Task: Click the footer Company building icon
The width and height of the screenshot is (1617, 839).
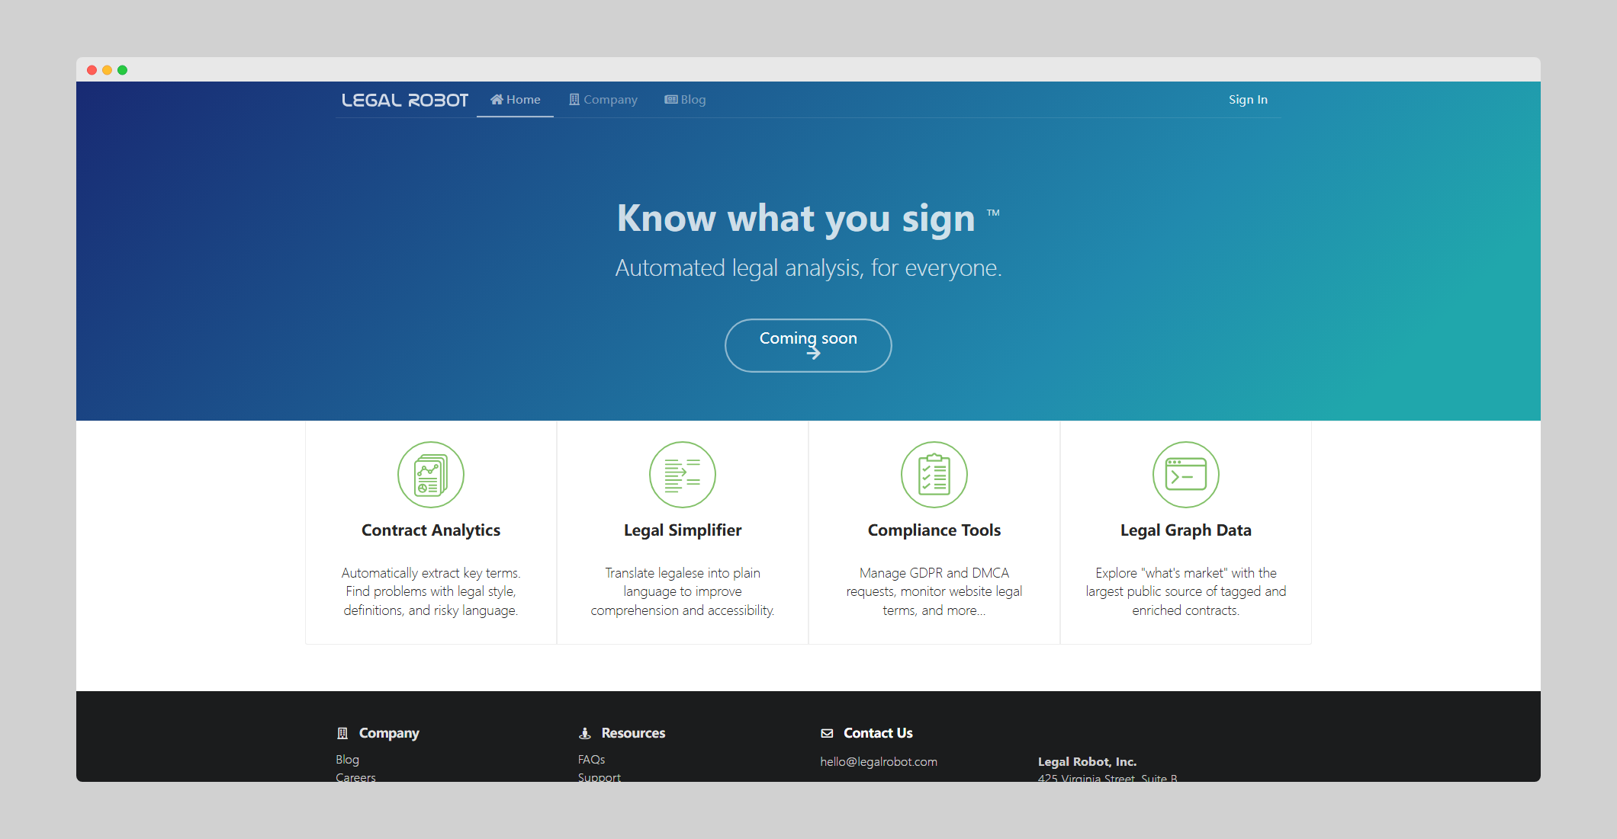Action: [x=342, y=733]
